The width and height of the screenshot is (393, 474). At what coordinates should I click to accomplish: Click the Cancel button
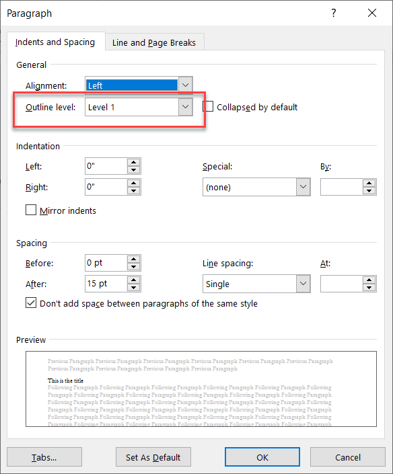click(x=348, y=457)
